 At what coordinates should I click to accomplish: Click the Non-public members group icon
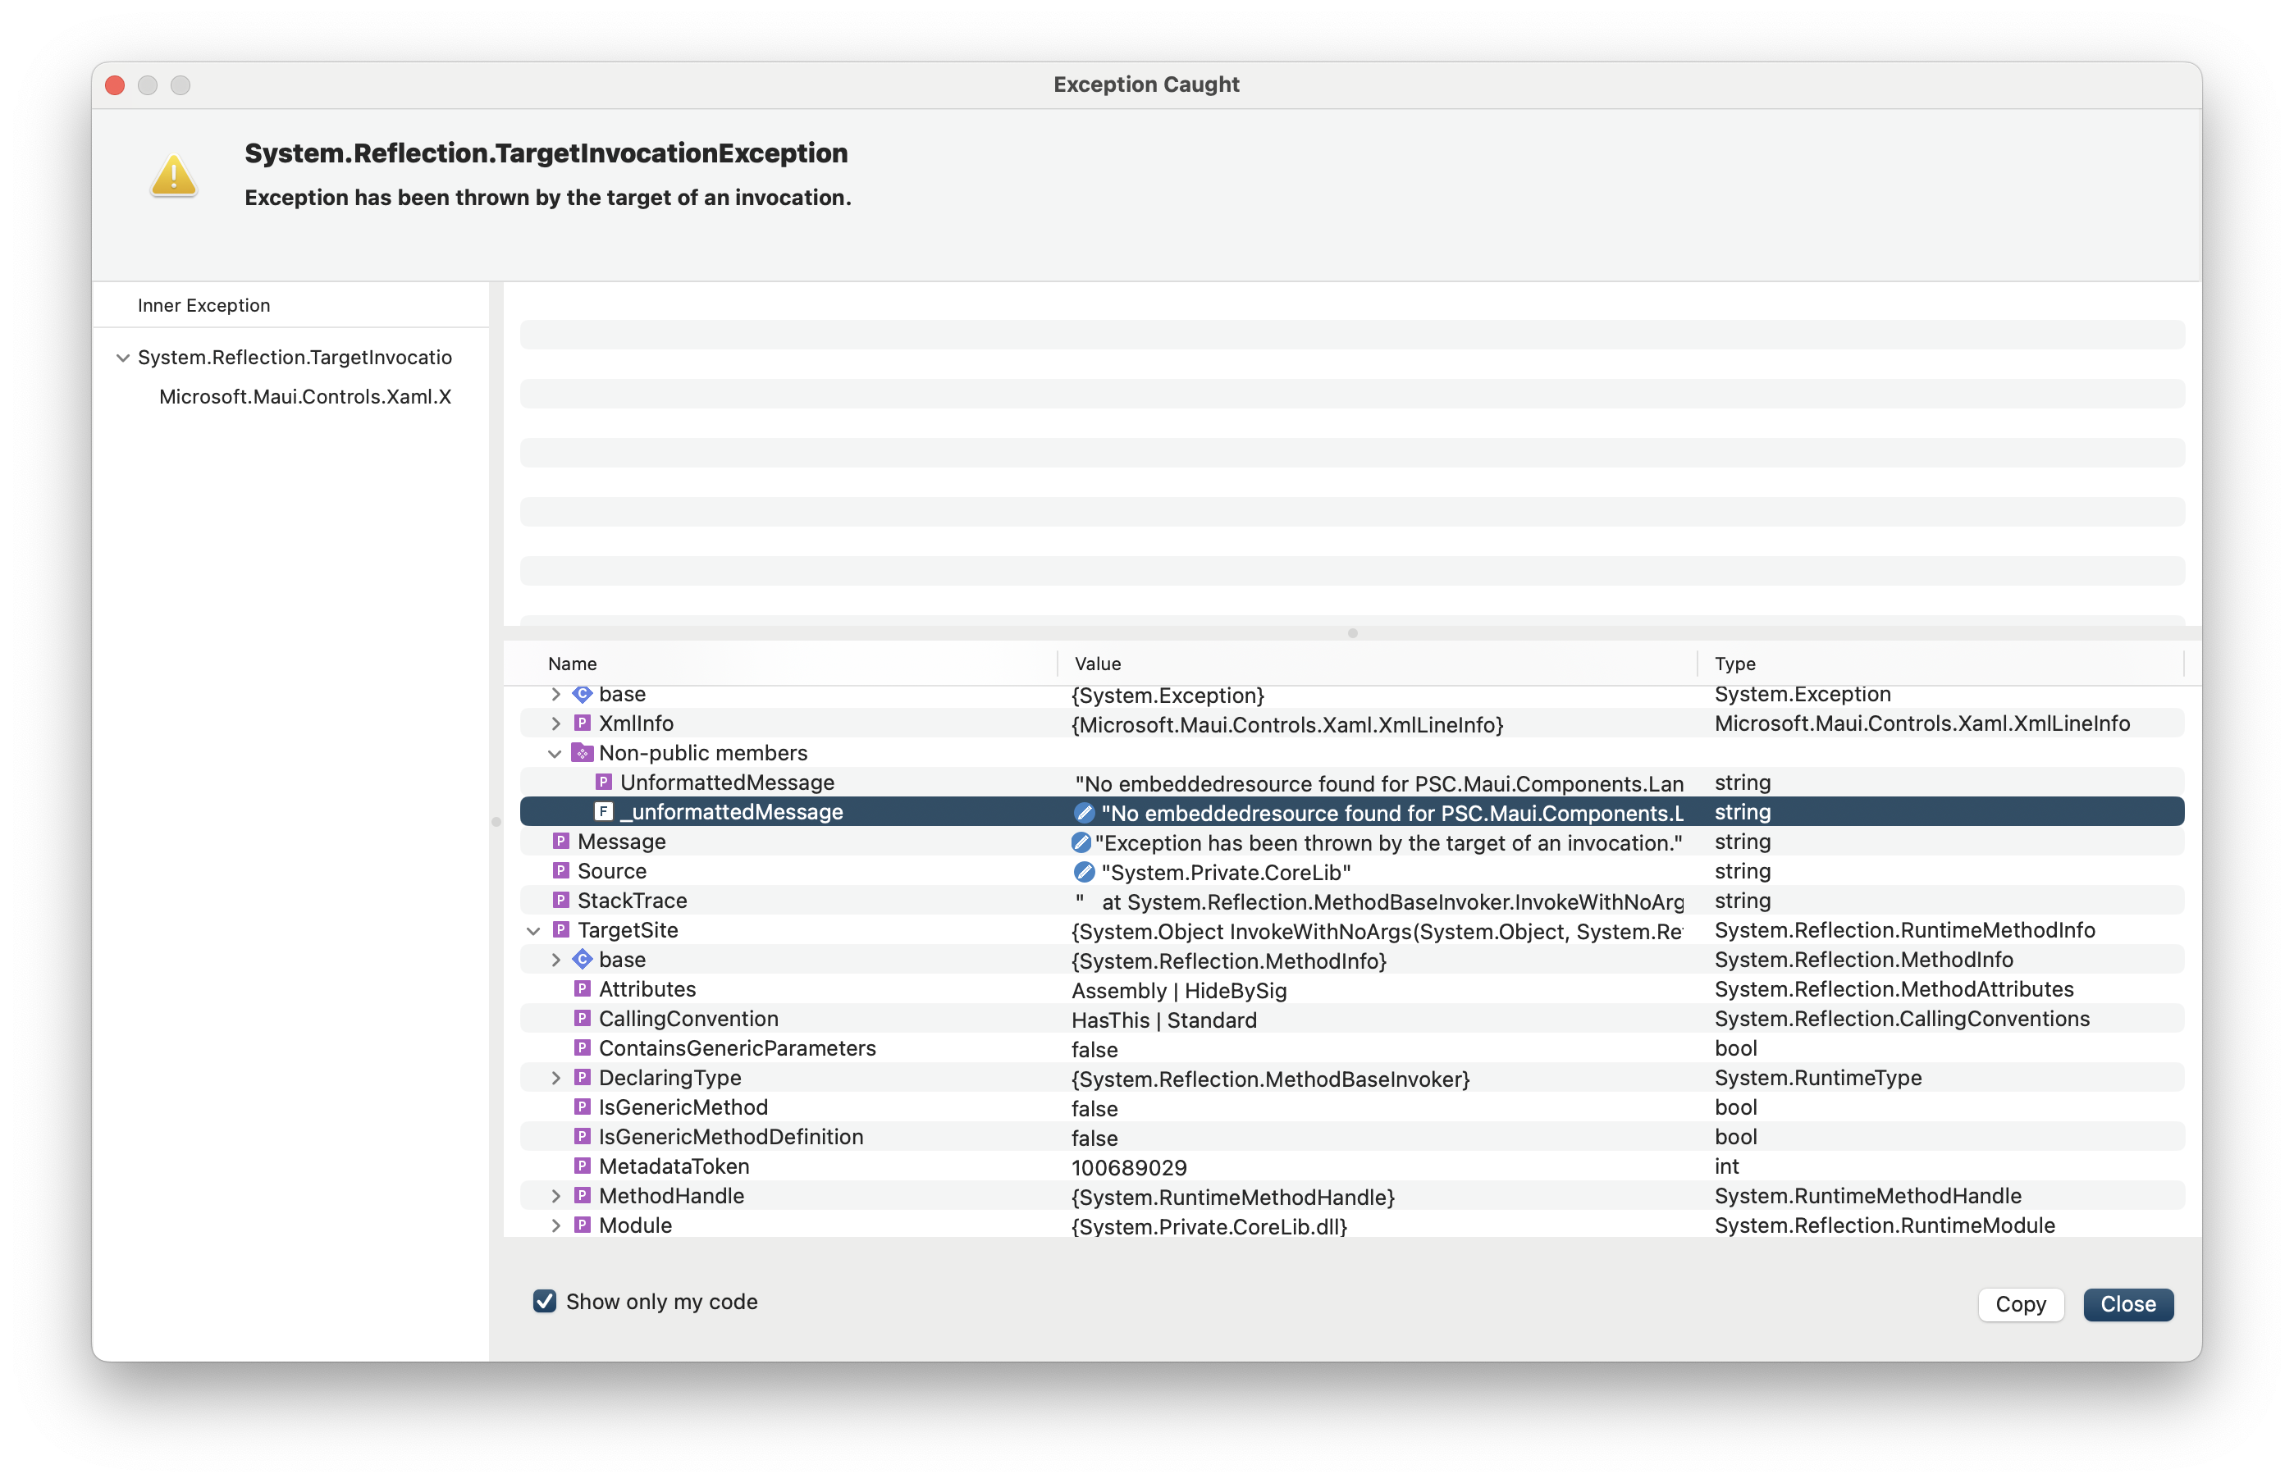click(582, 753)
